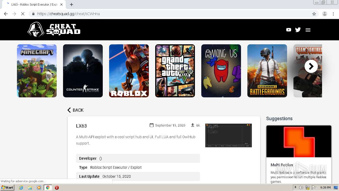Bookmark this page with star icon
Viewport: 339px width, 191px height.
pyautogui.click(x=314, y=14)
